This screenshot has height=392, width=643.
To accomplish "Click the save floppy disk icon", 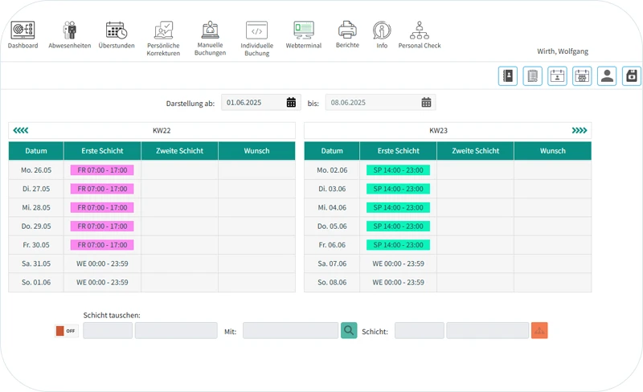I will click(632, 76).
